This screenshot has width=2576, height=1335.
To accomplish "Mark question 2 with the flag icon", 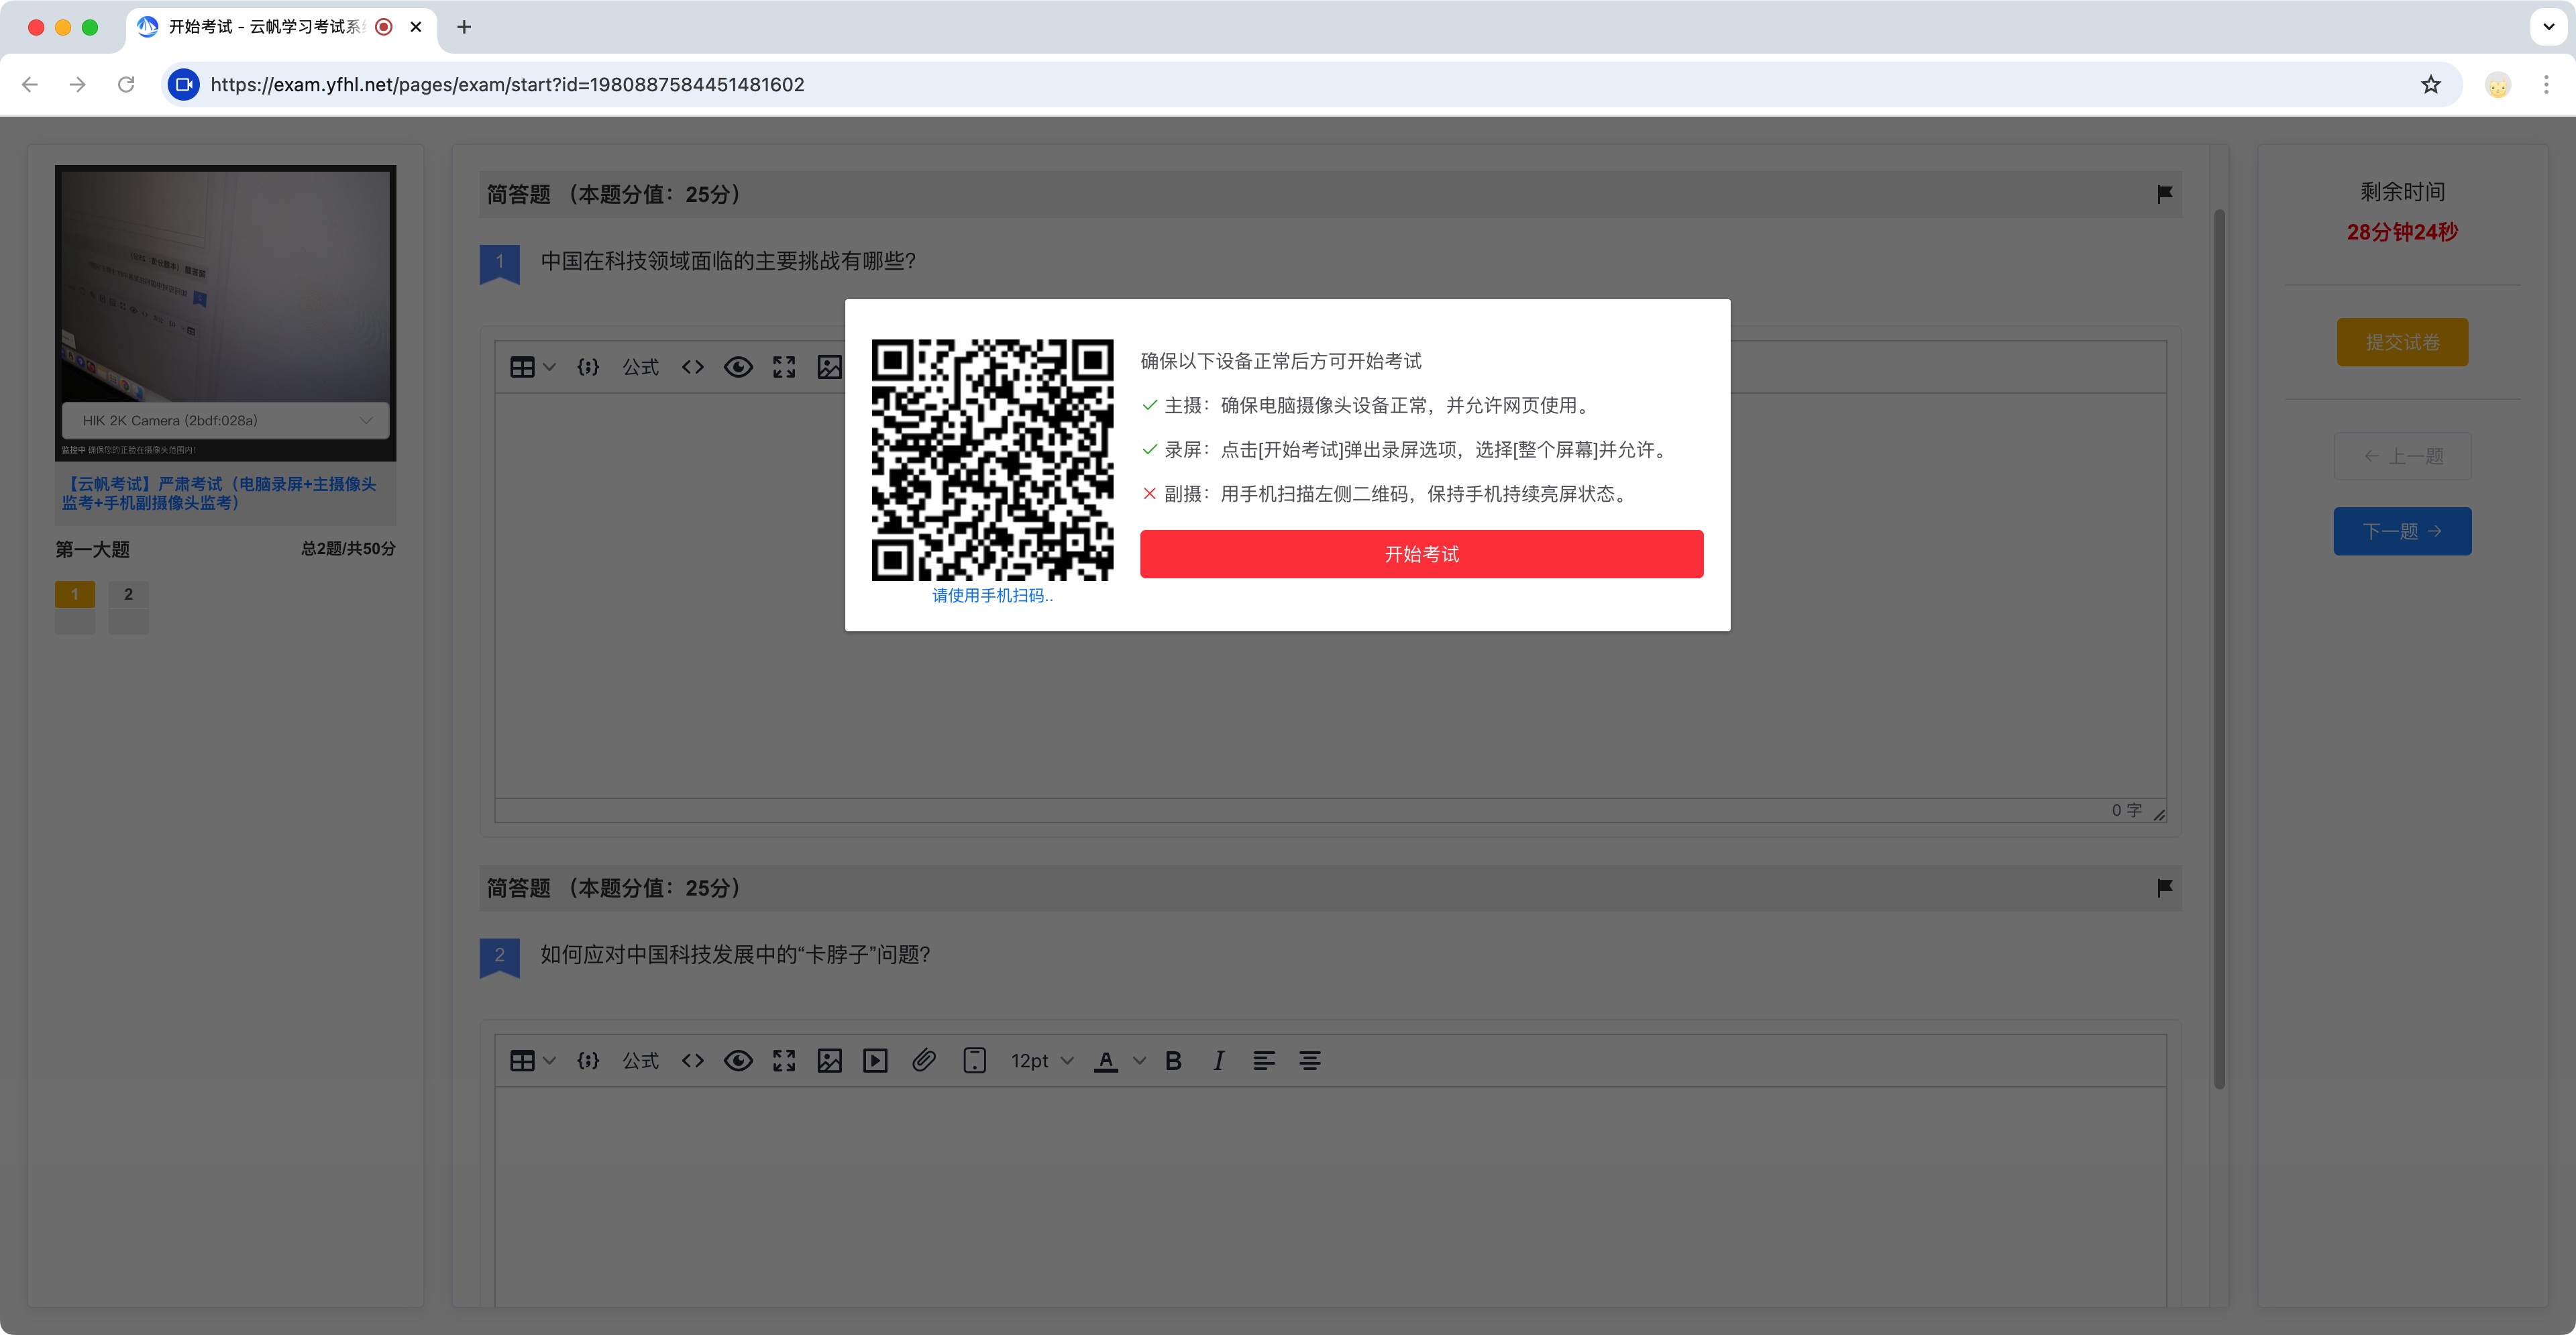I will [2164, 888].
